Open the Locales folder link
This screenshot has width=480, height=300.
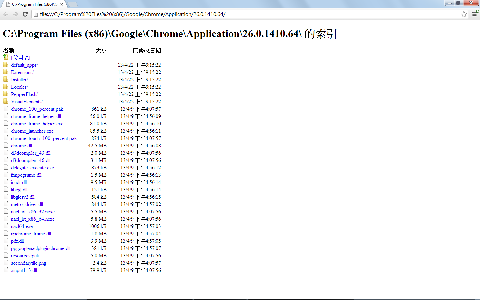coord(19,87)
